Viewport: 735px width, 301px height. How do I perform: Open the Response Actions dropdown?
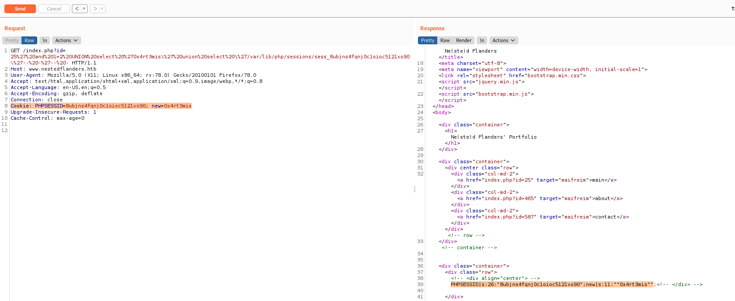click(x=504, y=40)
